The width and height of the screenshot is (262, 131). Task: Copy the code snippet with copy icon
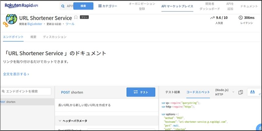(x=241, y=92)
